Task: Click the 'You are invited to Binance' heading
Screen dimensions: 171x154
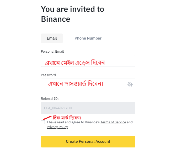Action: click(x=72, y=14)
